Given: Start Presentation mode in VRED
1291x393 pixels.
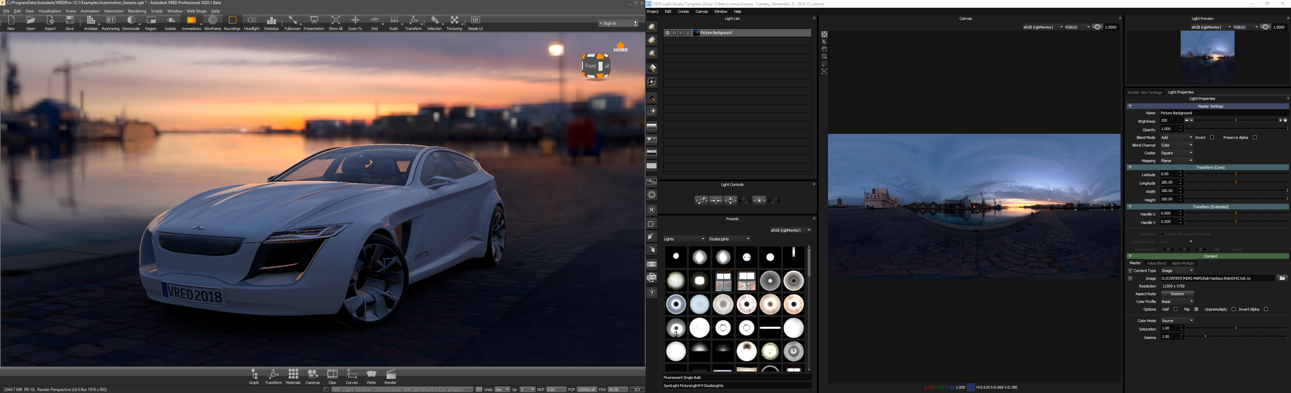Looking at the screenshot, I should click(x=314, y=23).
